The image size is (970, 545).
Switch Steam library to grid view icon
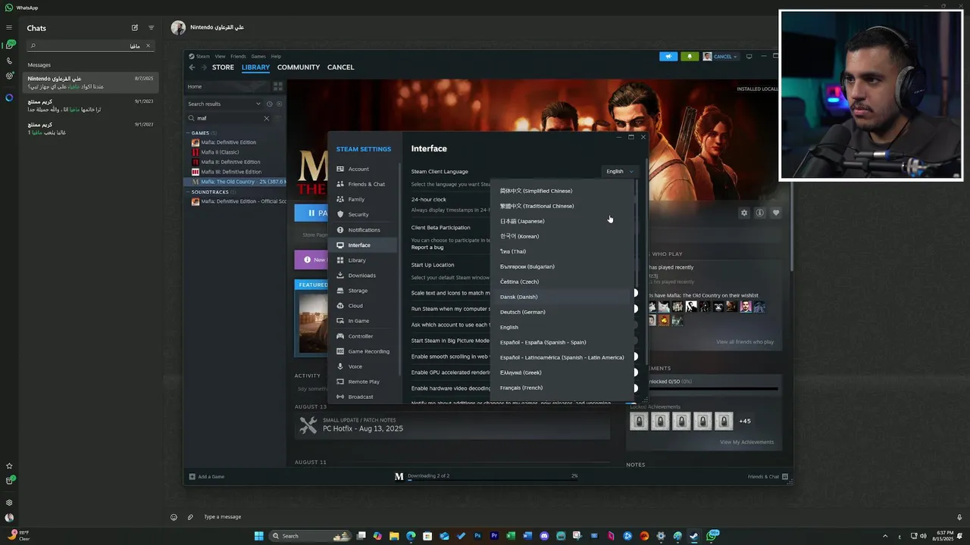click(278, 86)
